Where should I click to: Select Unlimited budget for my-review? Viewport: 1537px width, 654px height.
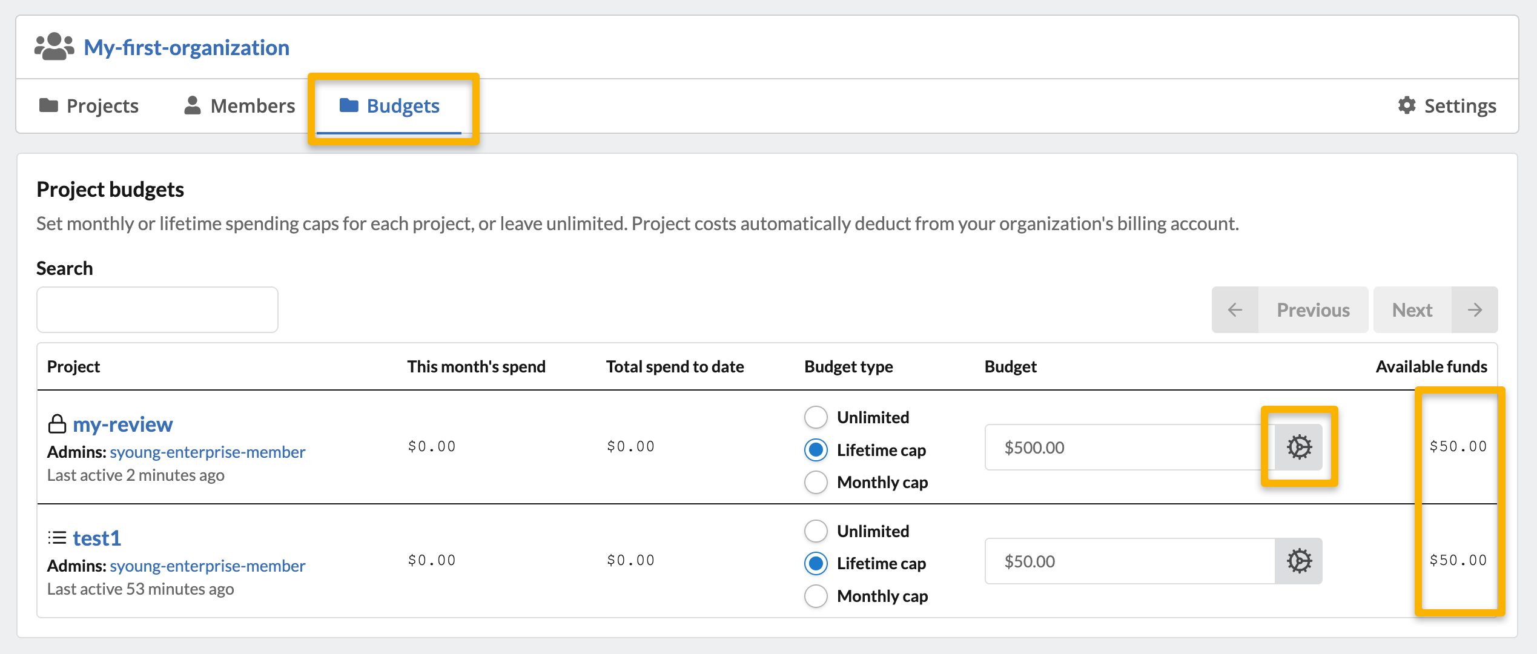pos(816,417)
